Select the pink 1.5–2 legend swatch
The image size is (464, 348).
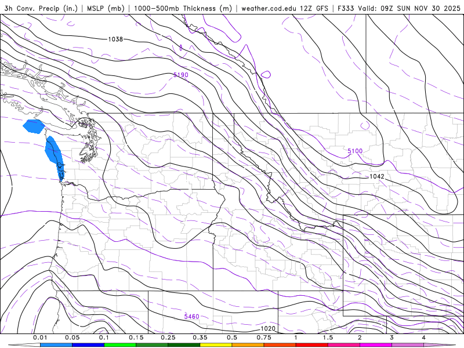pyautogui.click(x=344, y=345)
